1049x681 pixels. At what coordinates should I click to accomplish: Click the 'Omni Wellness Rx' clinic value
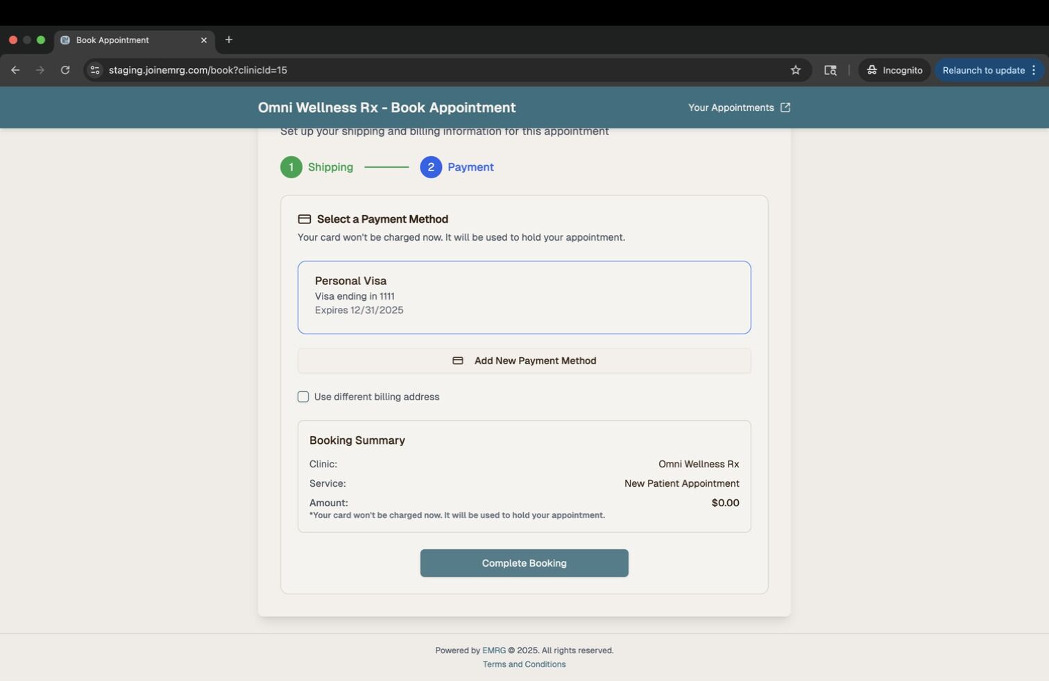point(699,464)
